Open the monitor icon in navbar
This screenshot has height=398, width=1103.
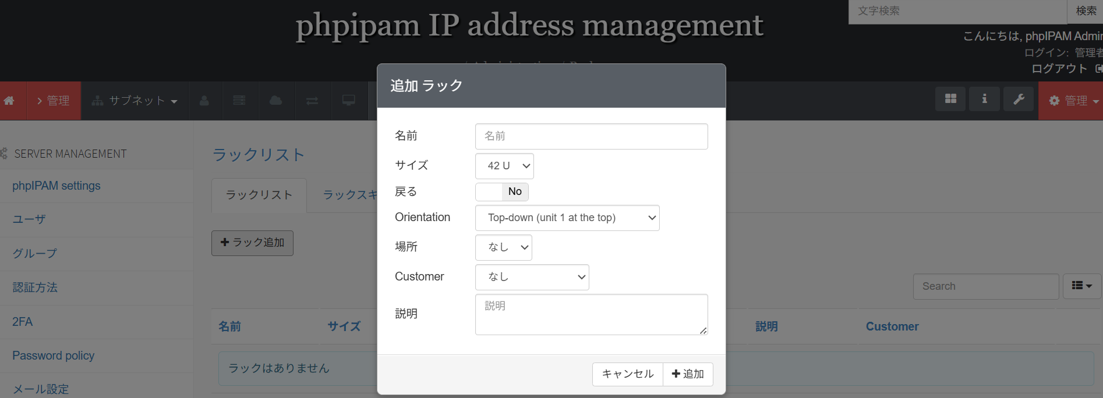click(349, 101)
